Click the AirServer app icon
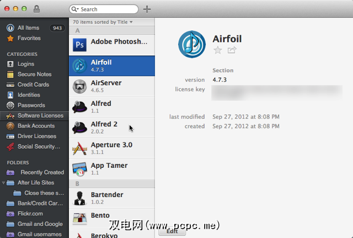The image size is (353, 238). tap(79, 87)
